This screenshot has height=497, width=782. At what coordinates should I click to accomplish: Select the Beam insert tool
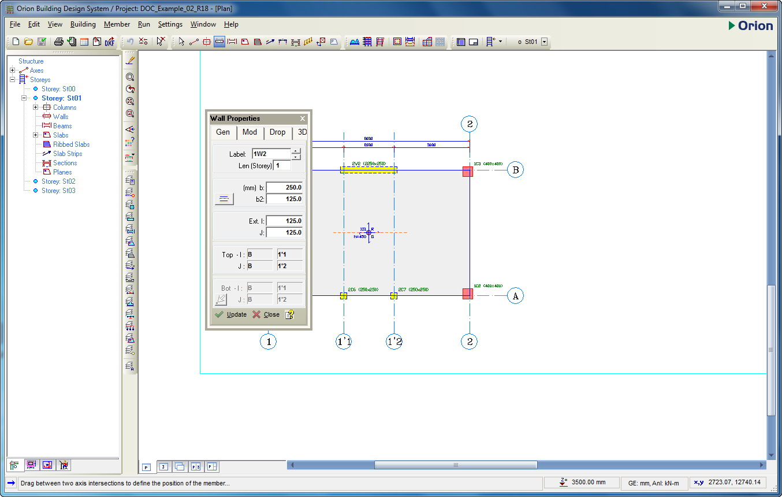coord(232,42)
